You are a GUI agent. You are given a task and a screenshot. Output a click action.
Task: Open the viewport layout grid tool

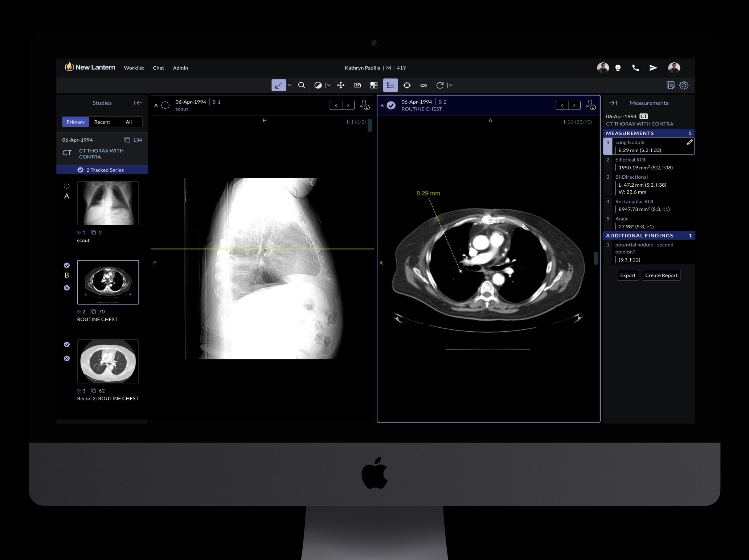(x=374, y=85)
